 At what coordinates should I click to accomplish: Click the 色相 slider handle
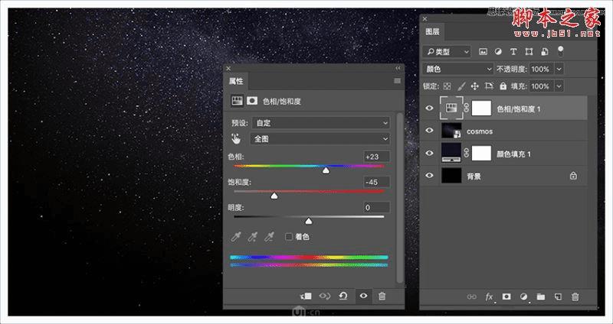[x=326, y=170]
